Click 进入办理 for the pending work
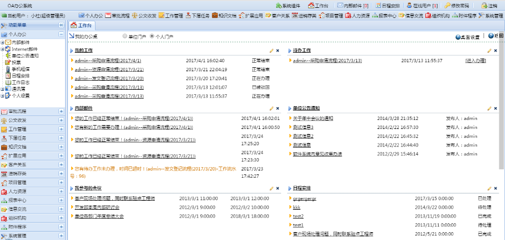The height and width of the screenshot is (240, 505). coord(476,61)
